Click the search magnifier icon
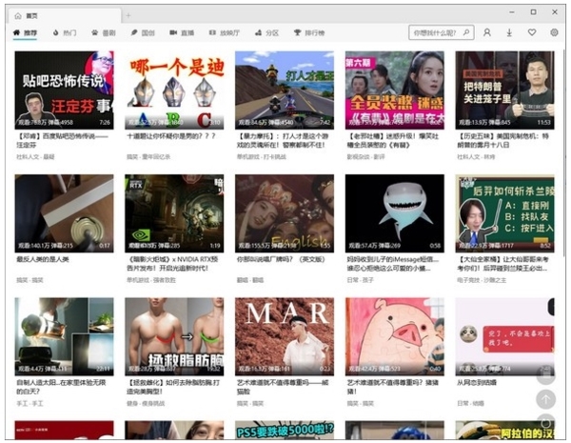The height and width of the screenshot is (443, 571). (466, 32)
